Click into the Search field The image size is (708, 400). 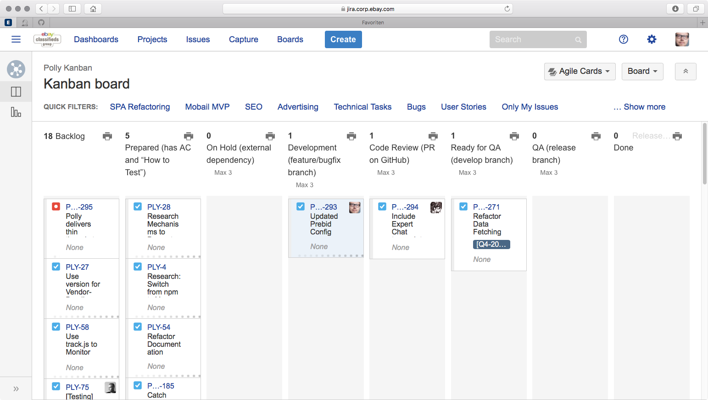click(x=532, y=39)
